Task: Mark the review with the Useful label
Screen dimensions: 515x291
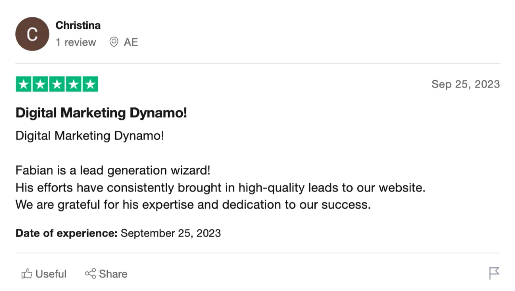Action: (51, 274)
